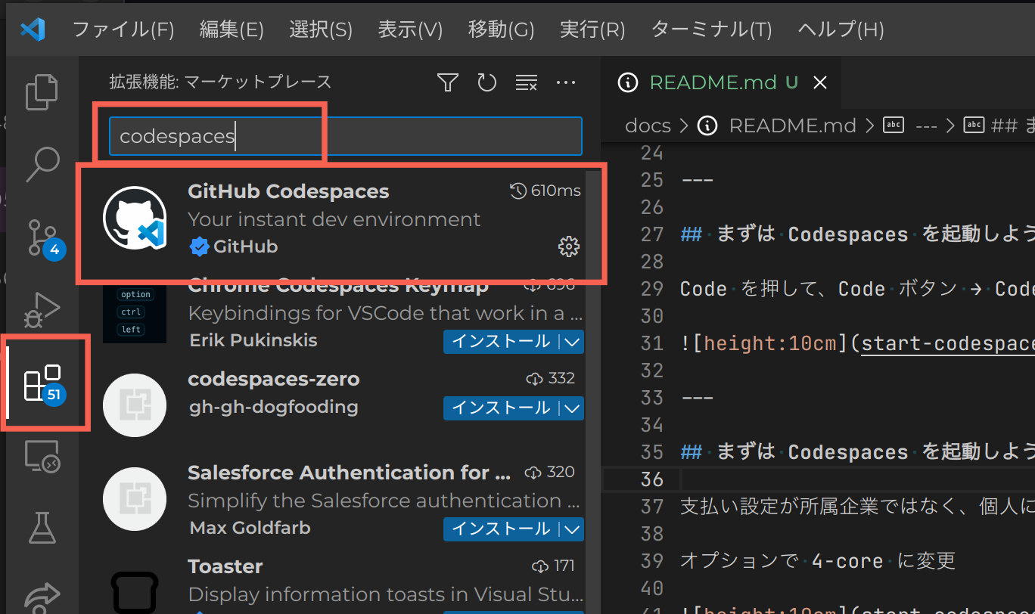Open the Remote Explorer view
The image size is (1035, 614).
pos(42,457)
